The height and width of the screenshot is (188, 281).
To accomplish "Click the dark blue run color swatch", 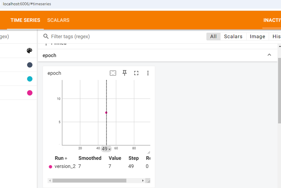I will [x=30, y=65].
